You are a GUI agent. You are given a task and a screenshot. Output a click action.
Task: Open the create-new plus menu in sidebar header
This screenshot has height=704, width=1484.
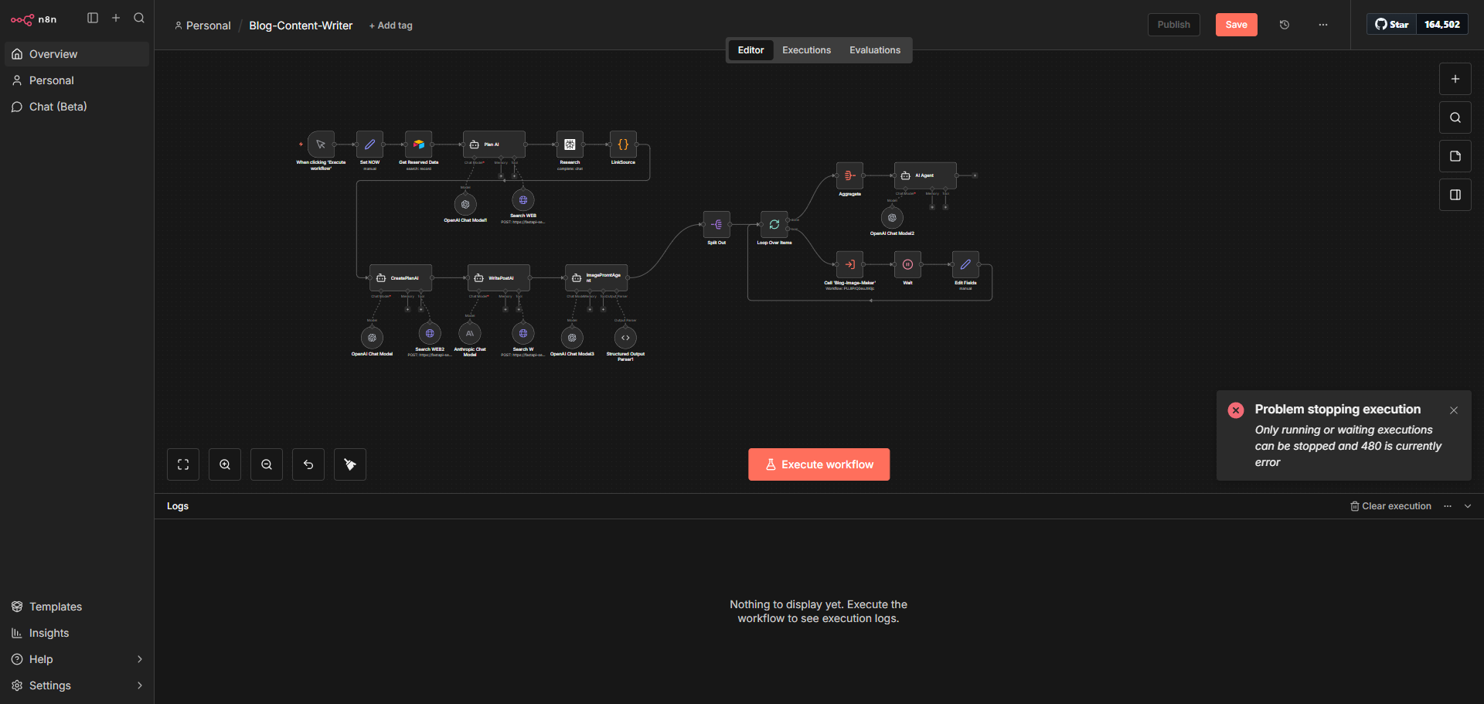pyautogui.click(x=116, y=18)
